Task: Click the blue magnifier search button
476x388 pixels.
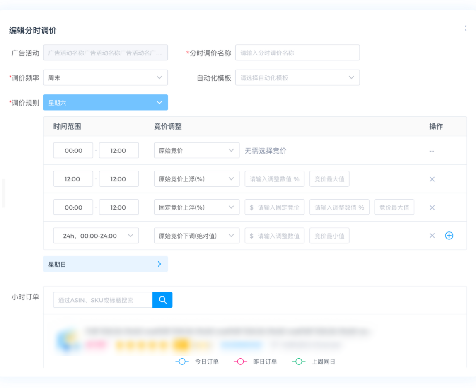Action: point(162,300)
